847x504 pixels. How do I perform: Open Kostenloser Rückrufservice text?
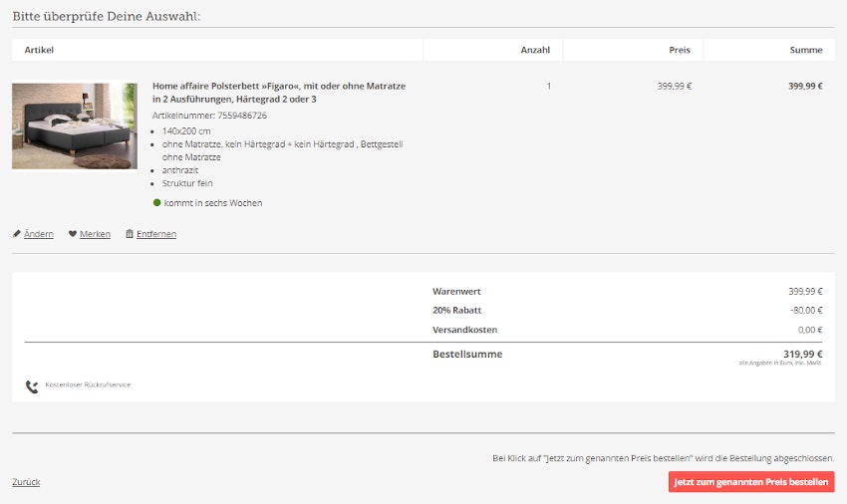88,384
